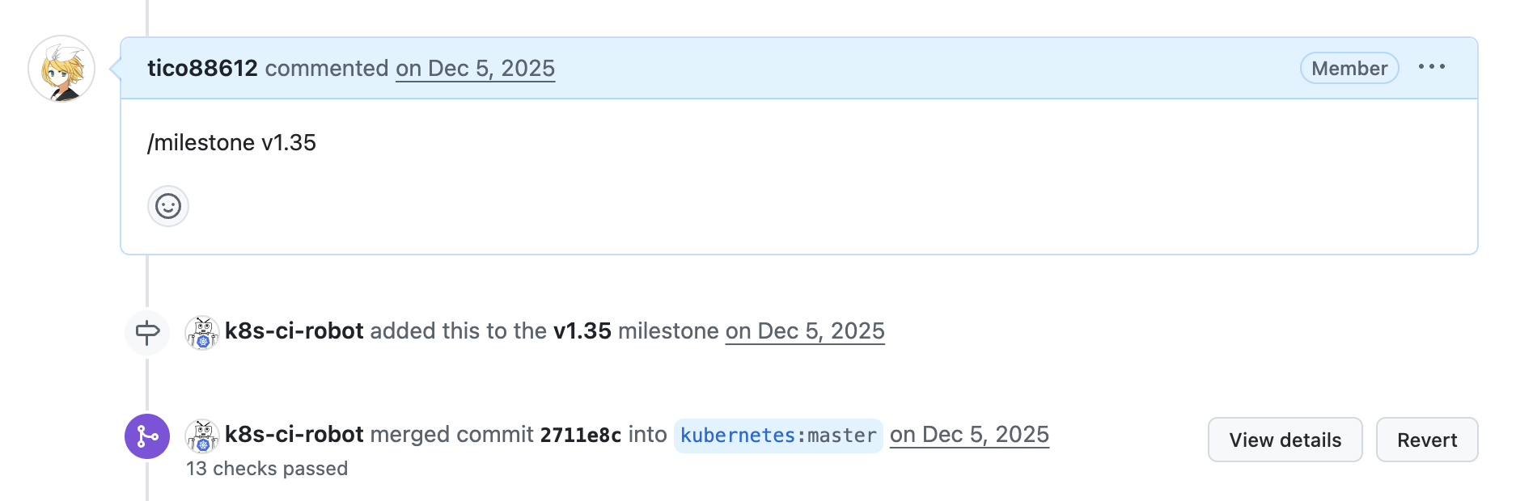Open tico88612 username link in comment header
This screenshot has height=501, width=1516.
(202, 68)
